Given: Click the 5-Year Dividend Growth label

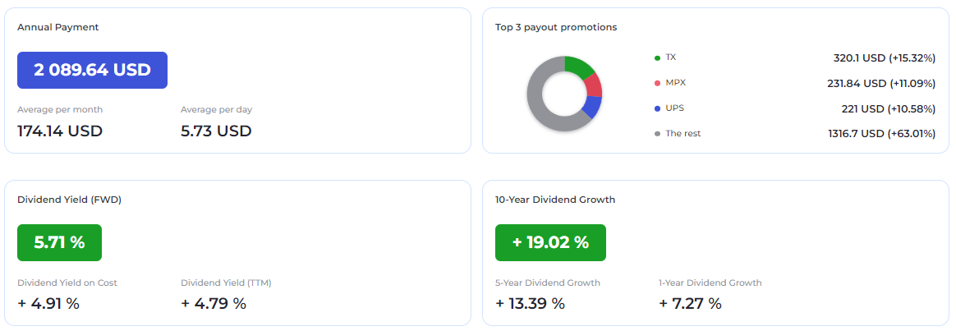Looking at the screenshot, I should click(x=548, y=283).
